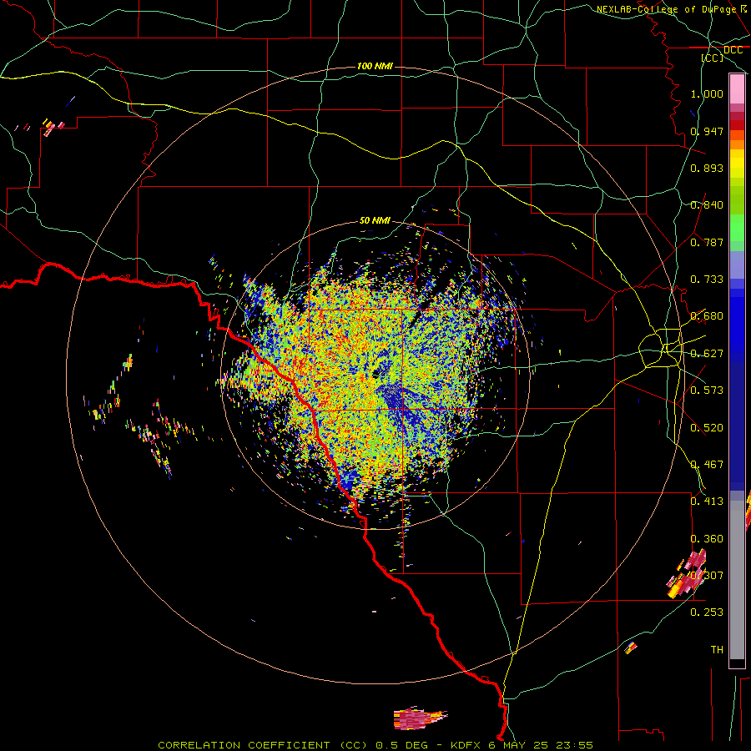The width and height of the screenshot is (751, 751).
Task: Select the "0.520" scale value
Action: pyautogui.click(x=707, y=428)
